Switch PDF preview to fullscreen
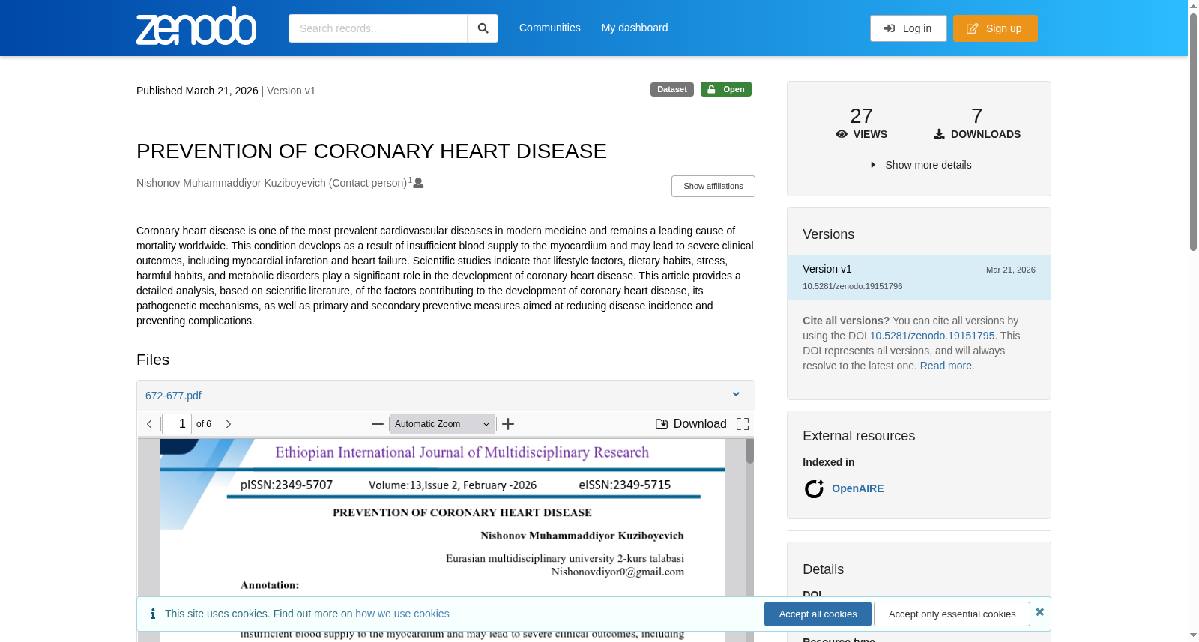Screen dimensions: 1199x642 pos(743,424)
